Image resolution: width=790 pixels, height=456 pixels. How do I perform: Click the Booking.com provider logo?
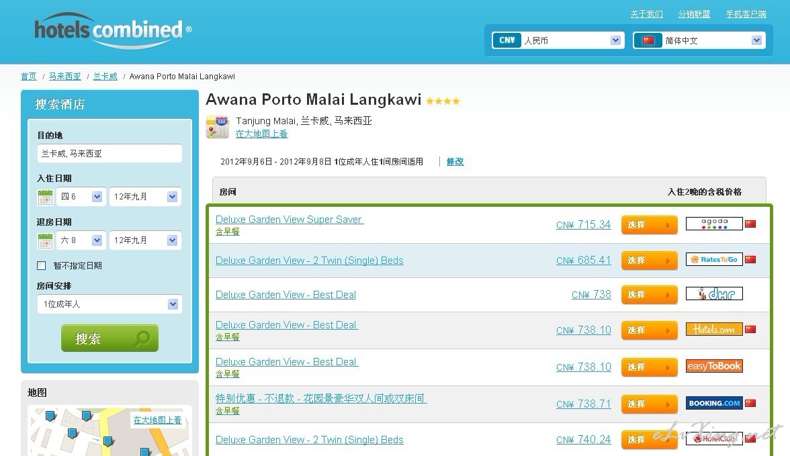click(713, 404)
